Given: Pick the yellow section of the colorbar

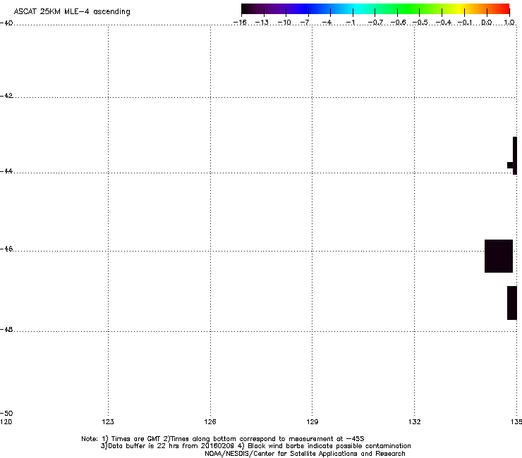Looking at the screenshot, I should click(461, 8).
